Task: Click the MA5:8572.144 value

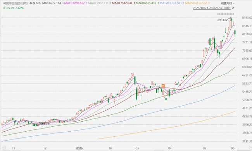Action: point(52,3)
